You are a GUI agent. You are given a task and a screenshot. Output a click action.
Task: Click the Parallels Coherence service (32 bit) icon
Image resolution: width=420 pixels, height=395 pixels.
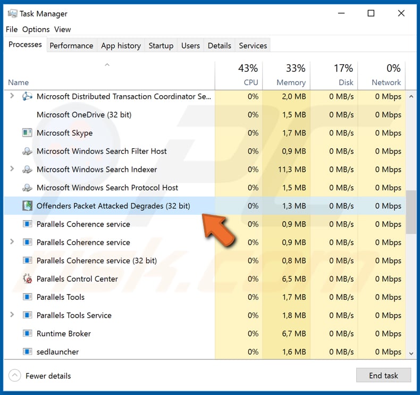[27, 260]
